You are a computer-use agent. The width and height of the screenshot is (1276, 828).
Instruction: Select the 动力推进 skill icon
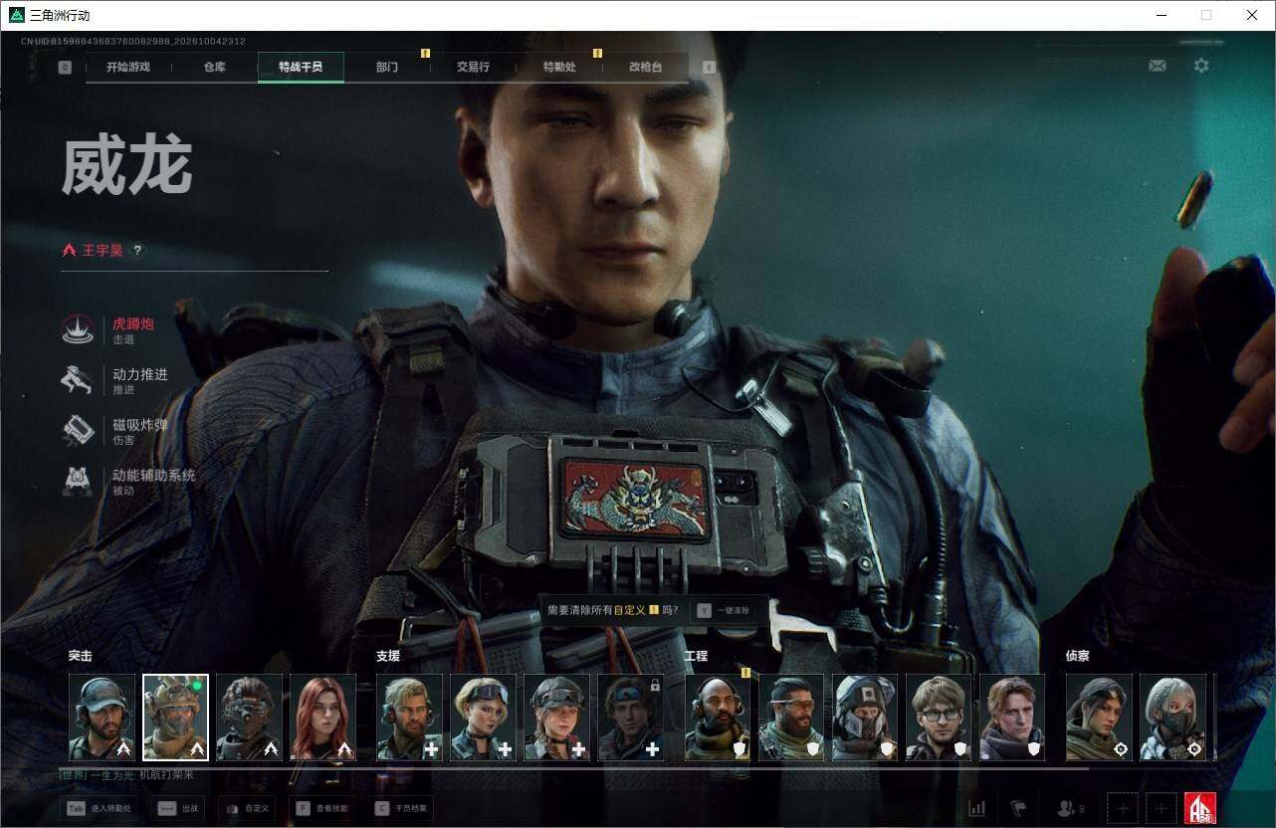coord(78,380)
